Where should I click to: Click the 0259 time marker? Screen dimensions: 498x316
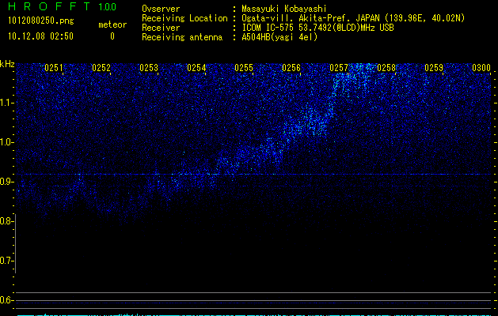coord(434,68)
